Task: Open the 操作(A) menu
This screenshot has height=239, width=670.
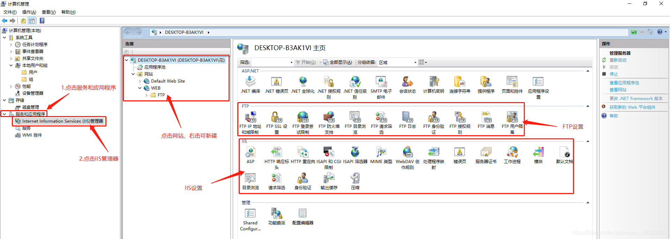Action: (29, 12)
